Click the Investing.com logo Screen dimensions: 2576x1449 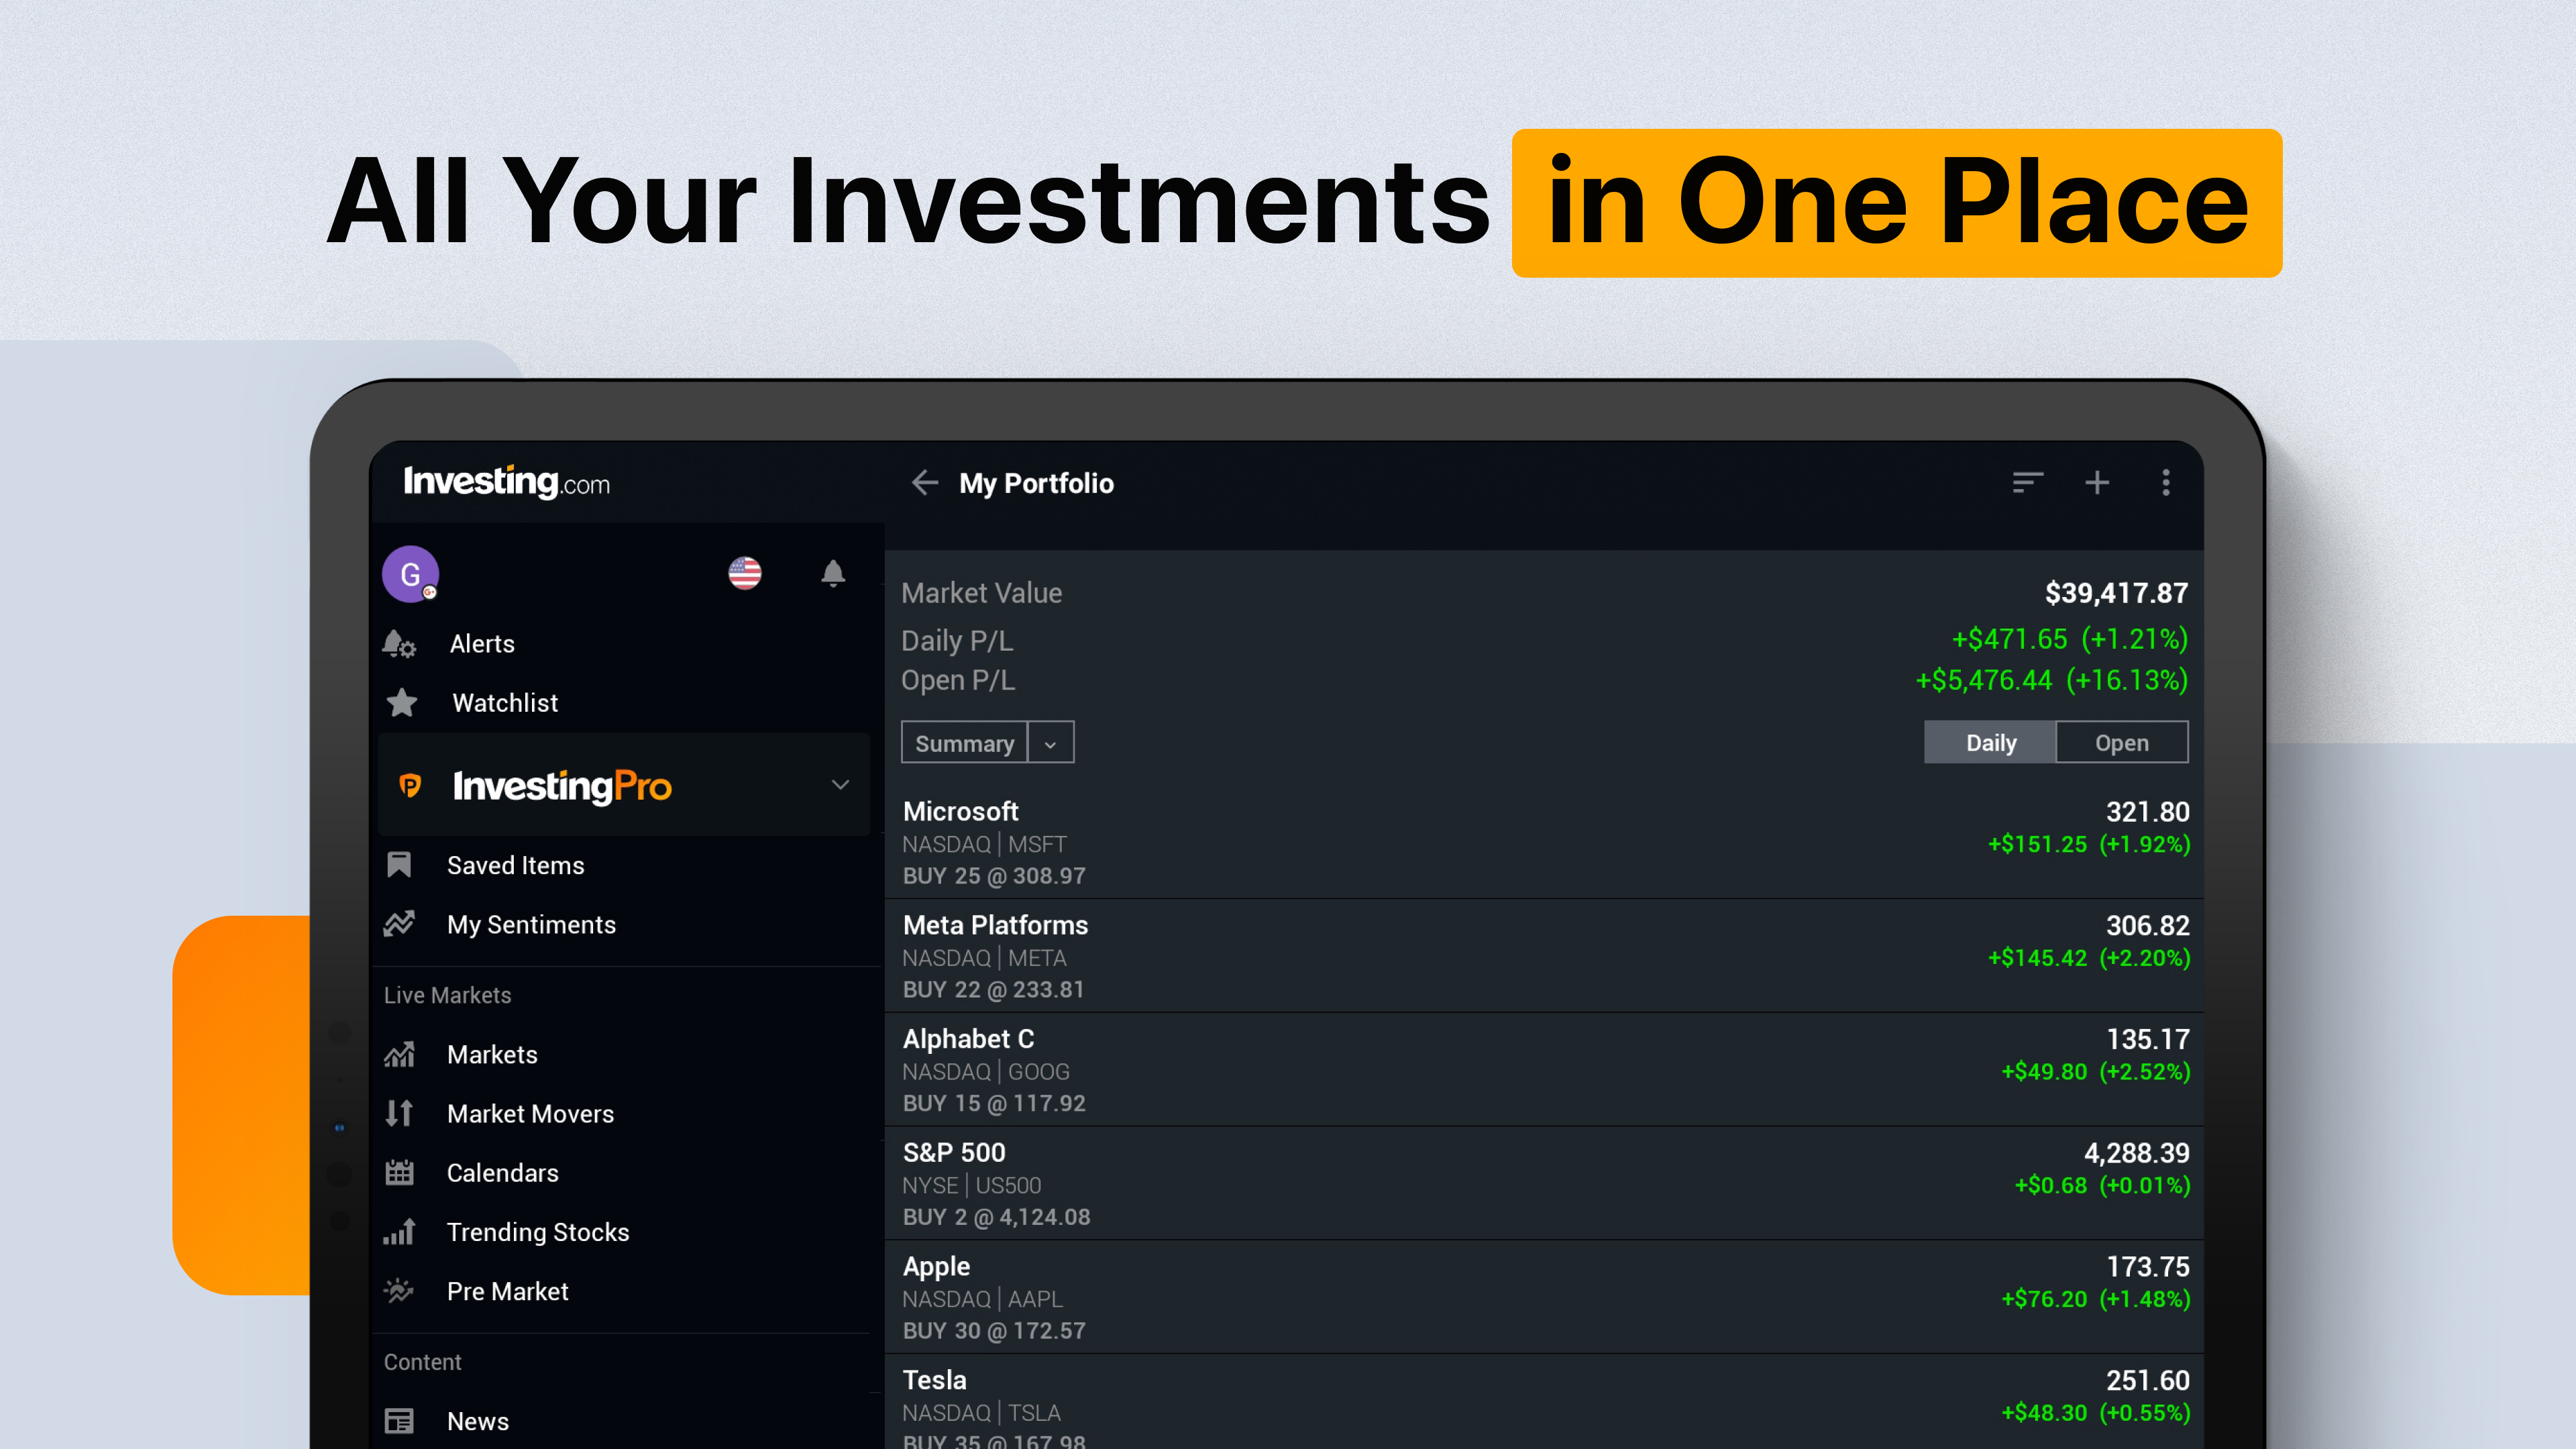(x=506, y=482)
